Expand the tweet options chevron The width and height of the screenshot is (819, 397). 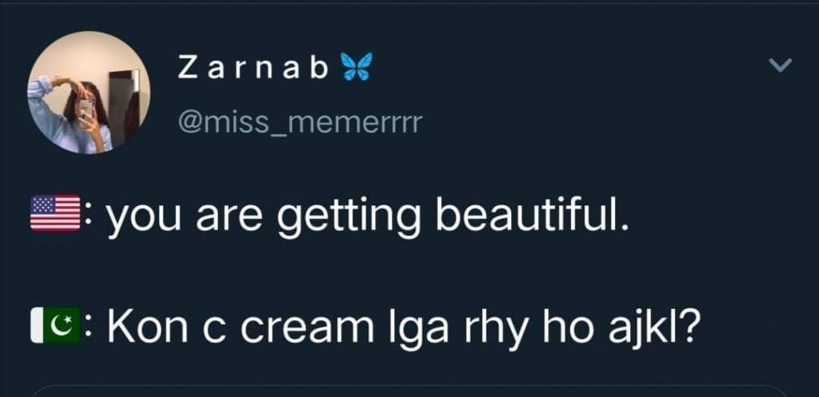coord(778,68)
